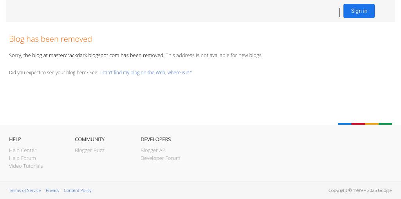The image size is (401, 199).
Task: Open the Content Policy link
Action: tap(78, 190)
